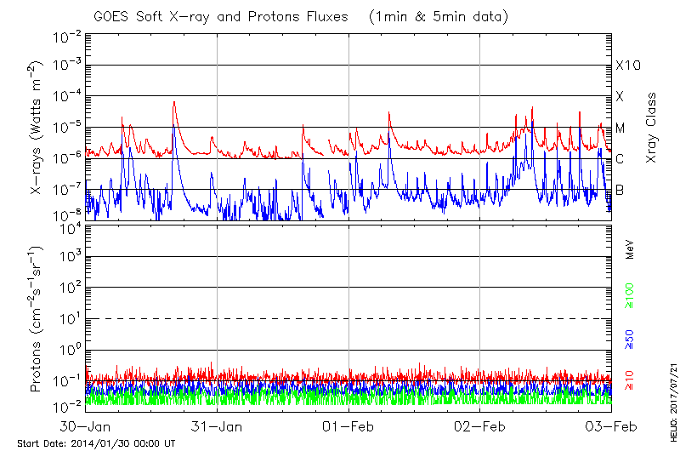The height and width of the screenshot is (451, 680).
Task: Click the 'X-rays (Watts m⁻²)' axis title
Action: 37,126
